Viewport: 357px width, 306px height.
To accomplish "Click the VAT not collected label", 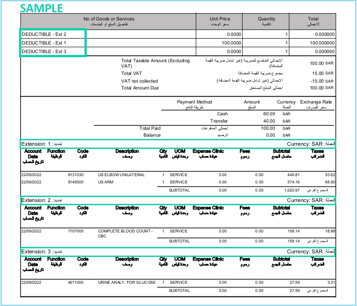I will [139, 81].
